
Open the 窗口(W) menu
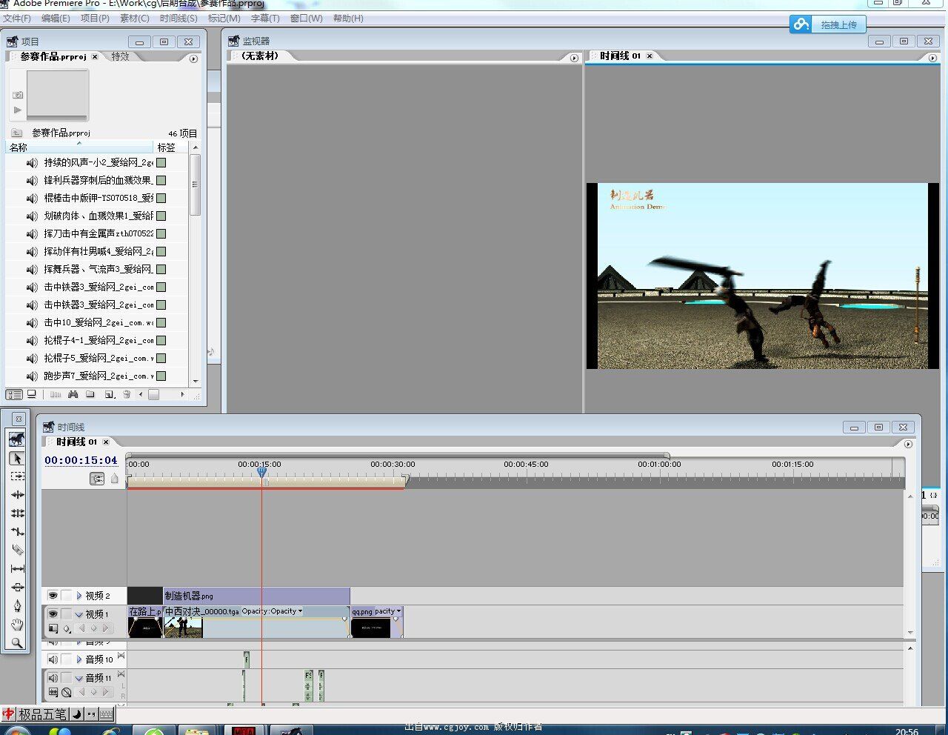point(306,19)
